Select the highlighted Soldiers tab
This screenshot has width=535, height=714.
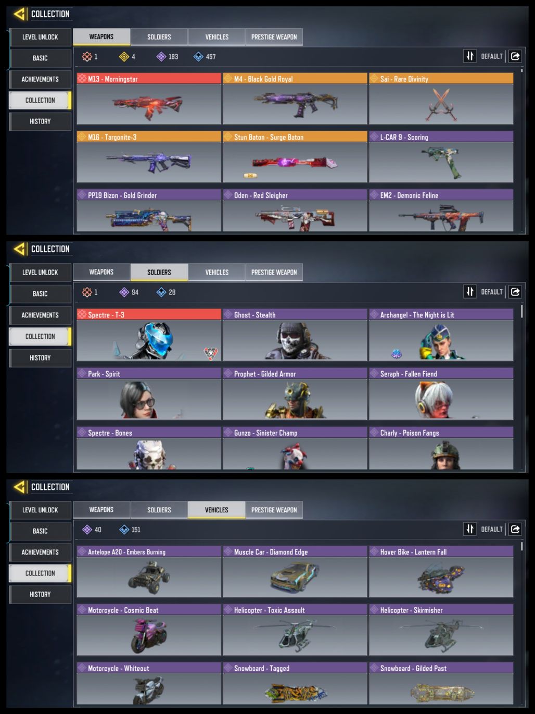(159, 272)
